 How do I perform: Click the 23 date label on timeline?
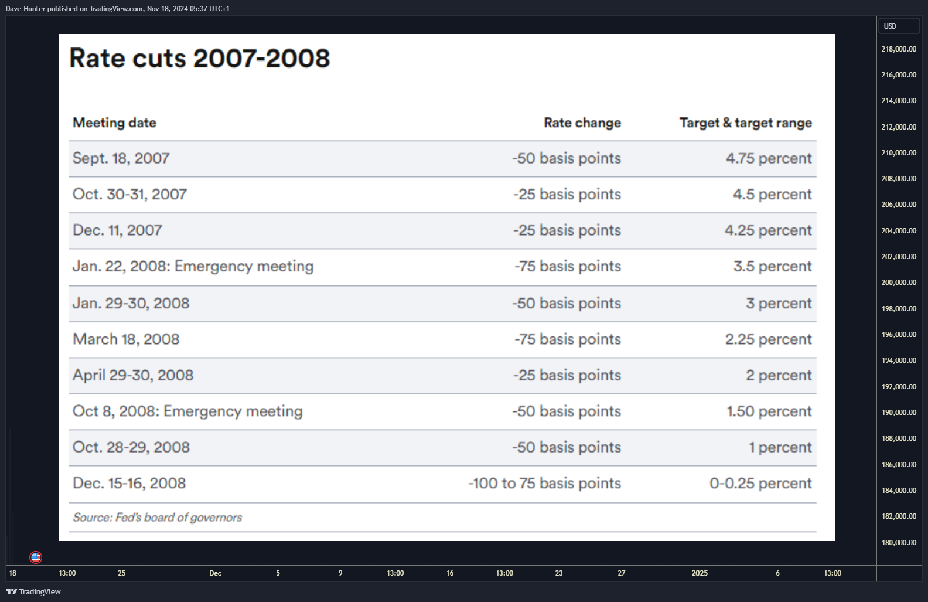559,573
